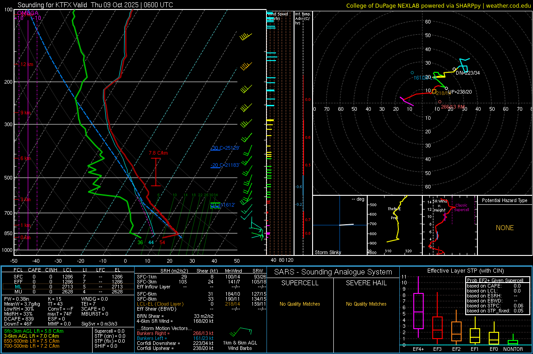Screen dimensions: 533x354
Task: Select 700-500mb LR = 7.2 C/km
Action: point(32,346)
